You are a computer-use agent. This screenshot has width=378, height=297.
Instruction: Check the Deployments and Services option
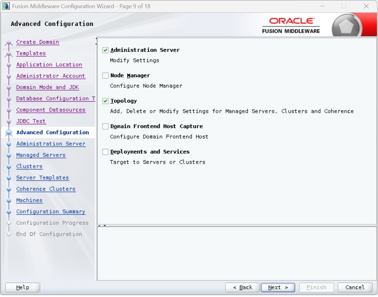pos(105,152)
